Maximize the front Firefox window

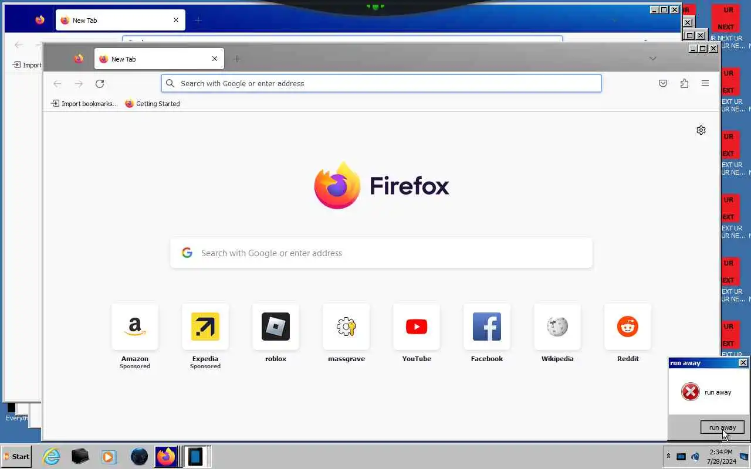703,49
